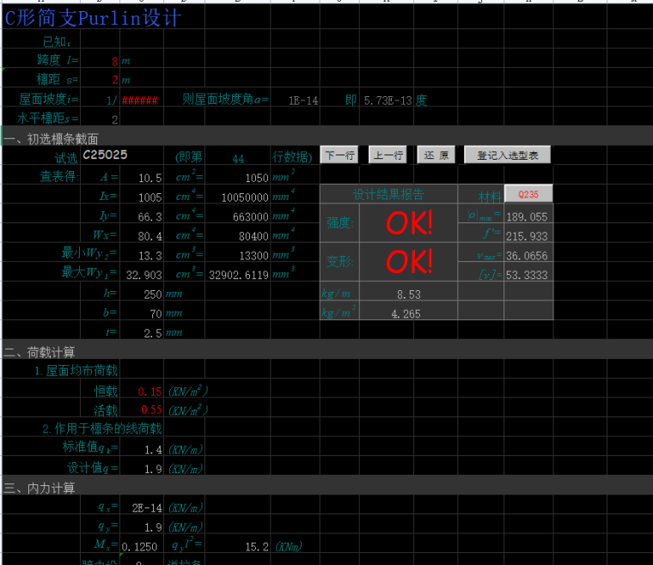Click the 还原 (restore) button
This screenshot has width=653, height=565.
(x=436, y=155)
